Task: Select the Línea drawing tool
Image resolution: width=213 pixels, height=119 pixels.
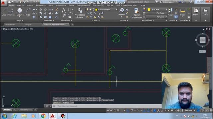Action: click(x=4, y=12)
